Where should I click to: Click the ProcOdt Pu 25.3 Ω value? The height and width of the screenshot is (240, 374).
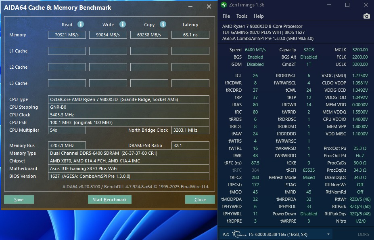click(360, 148)
